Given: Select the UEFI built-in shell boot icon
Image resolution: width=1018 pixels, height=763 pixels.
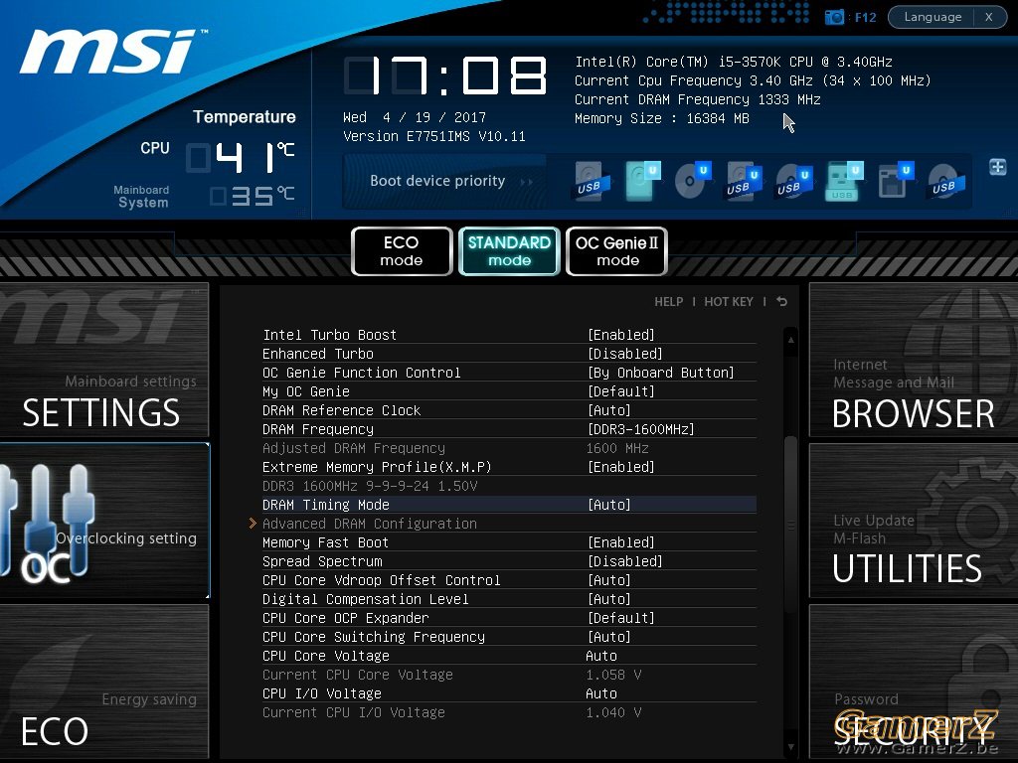Looking at the screenshot, I should [x=896, y=181].
